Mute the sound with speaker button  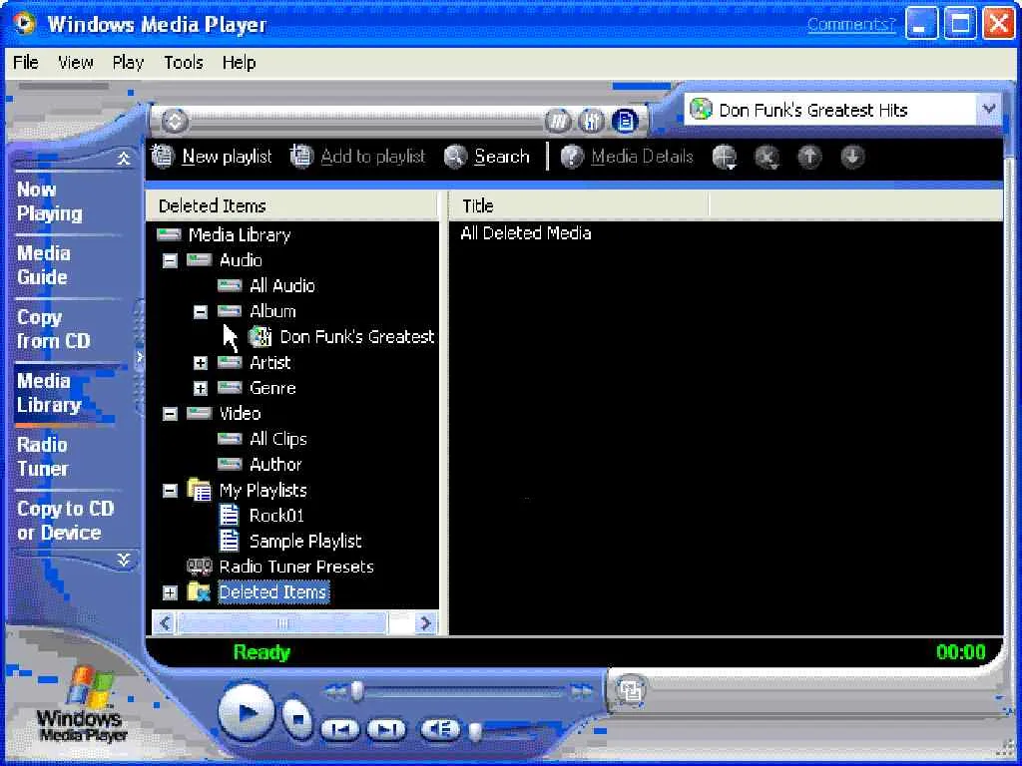pos(440,729)
